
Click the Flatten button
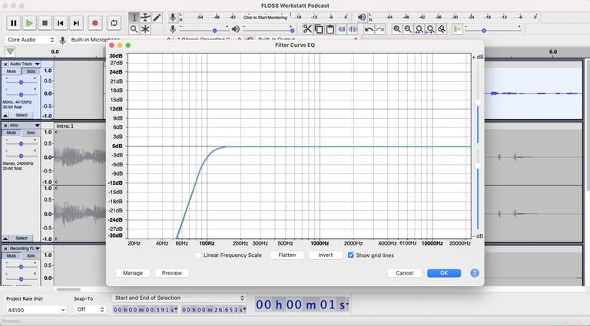click(287, 255)
